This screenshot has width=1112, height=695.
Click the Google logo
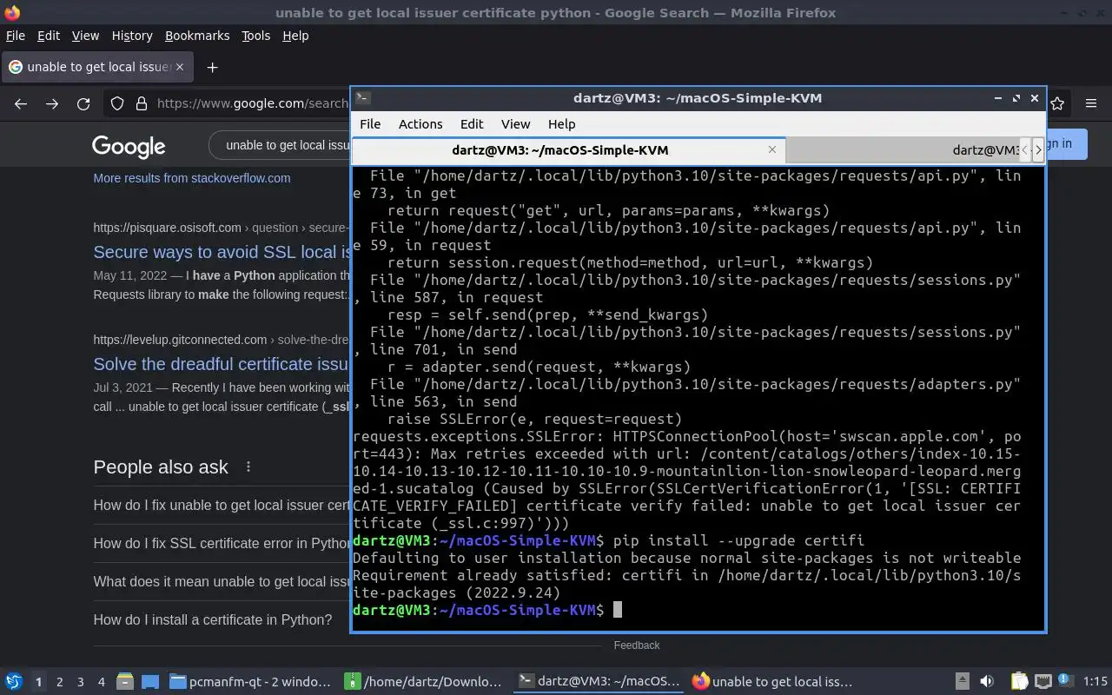(129, 146)
